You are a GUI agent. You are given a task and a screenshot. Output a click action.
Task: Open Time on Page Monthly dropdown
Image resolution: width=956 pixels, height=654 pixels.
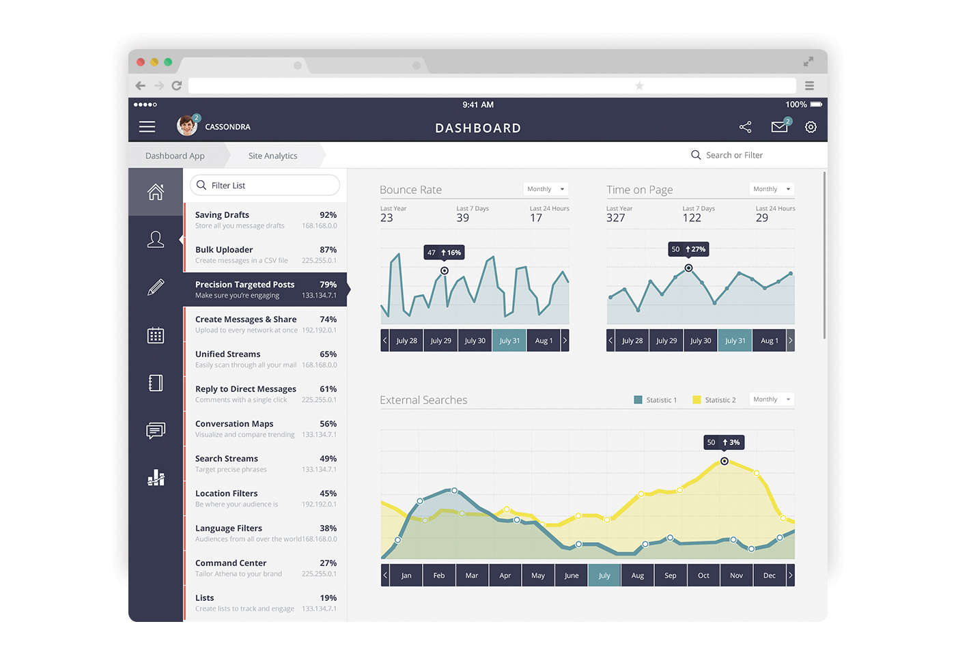[772, 189]
